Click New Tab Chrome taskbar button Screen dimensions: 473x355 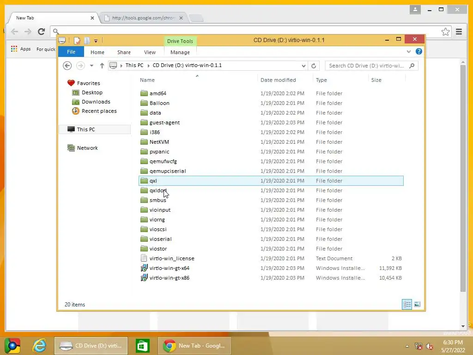pyautogui.click(x=194, y=346)
